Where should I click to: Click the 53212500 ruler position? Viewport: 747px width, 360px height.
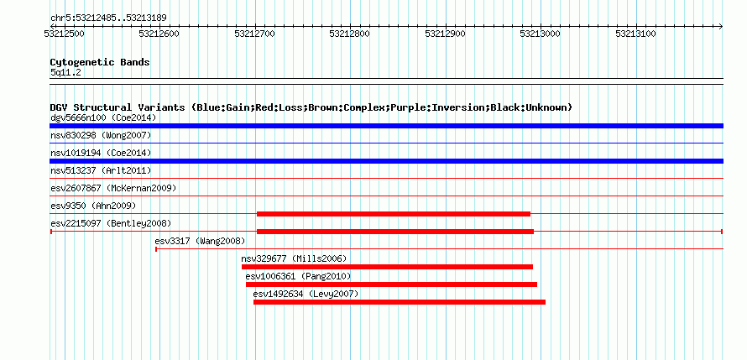coord(63,34)
